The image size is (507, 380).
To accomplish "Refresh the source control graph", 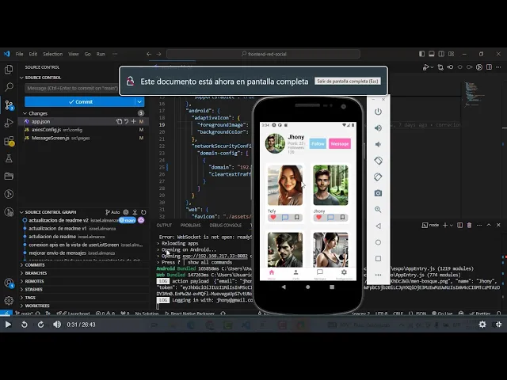I will point(143,212).
